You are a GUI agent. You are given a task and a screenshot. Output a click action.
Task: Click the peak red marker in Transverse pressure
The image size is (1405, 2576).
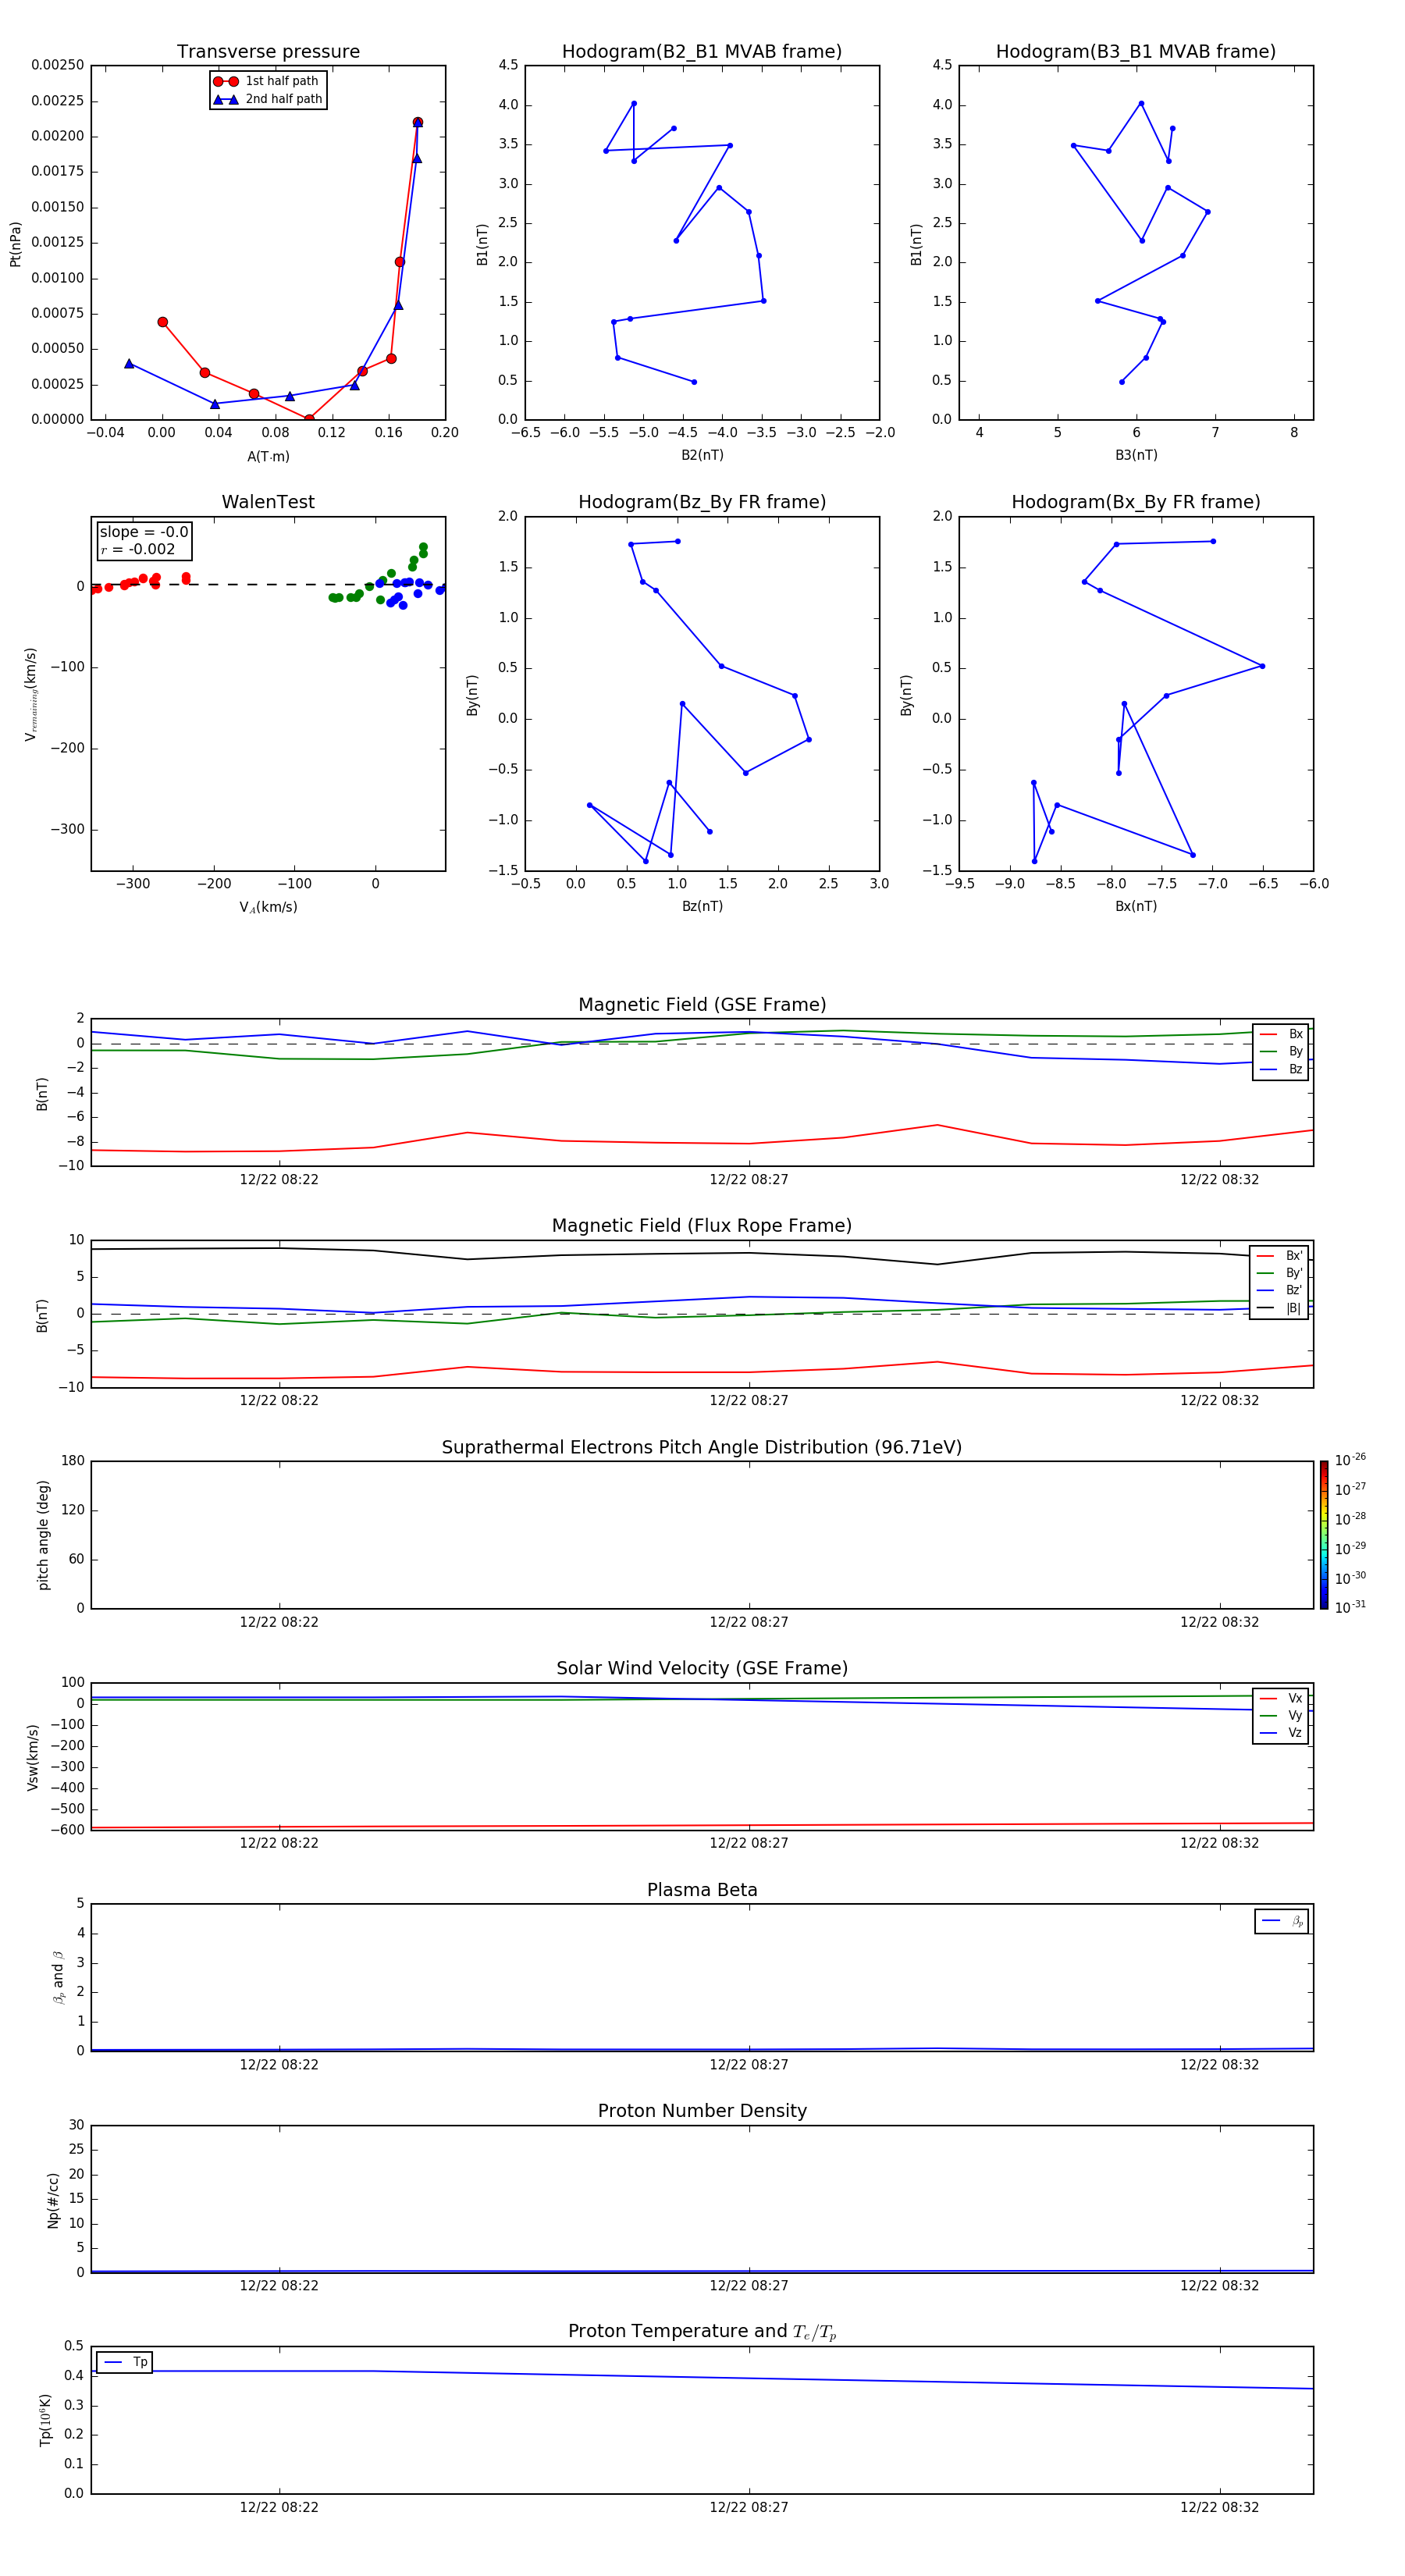click(x=418, y=122)
